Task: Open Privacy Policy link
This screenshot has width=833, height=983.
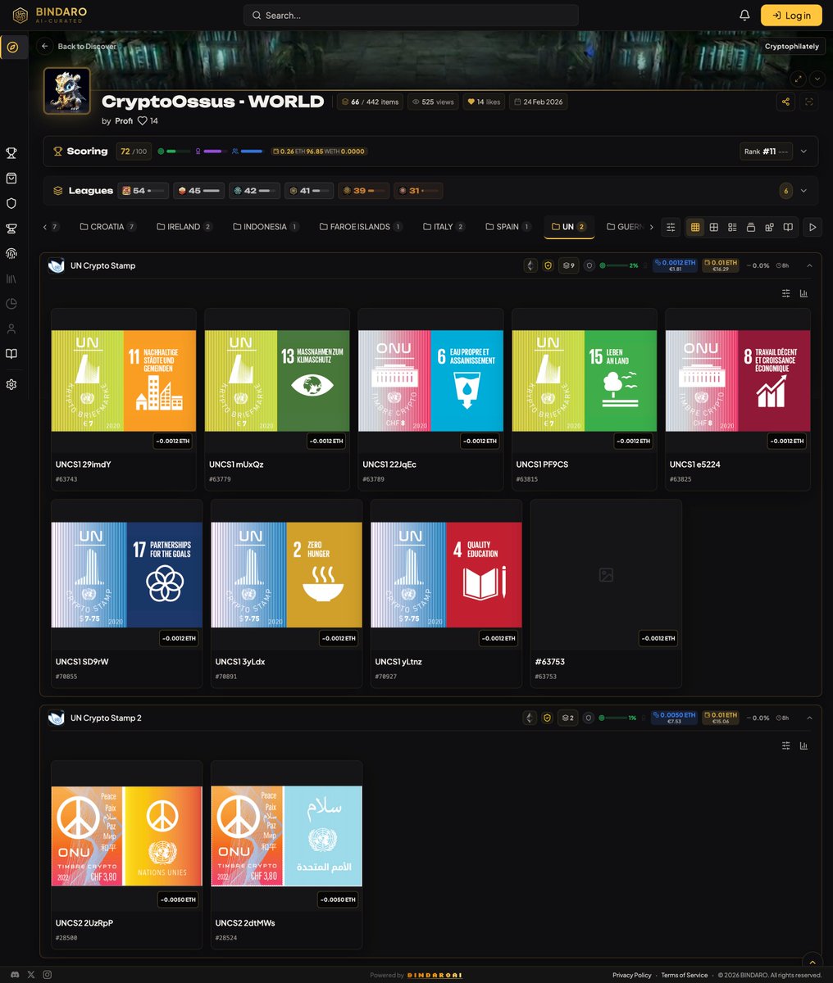Action: pyautogui.click(x=632, y=975)
